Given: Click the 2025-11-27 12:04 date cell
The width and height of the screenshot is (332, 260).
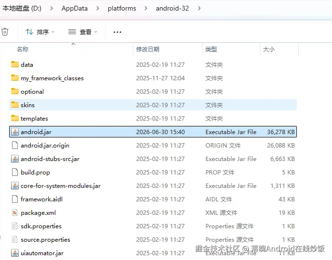Looking at the screenshot, I should coord(161,78).
